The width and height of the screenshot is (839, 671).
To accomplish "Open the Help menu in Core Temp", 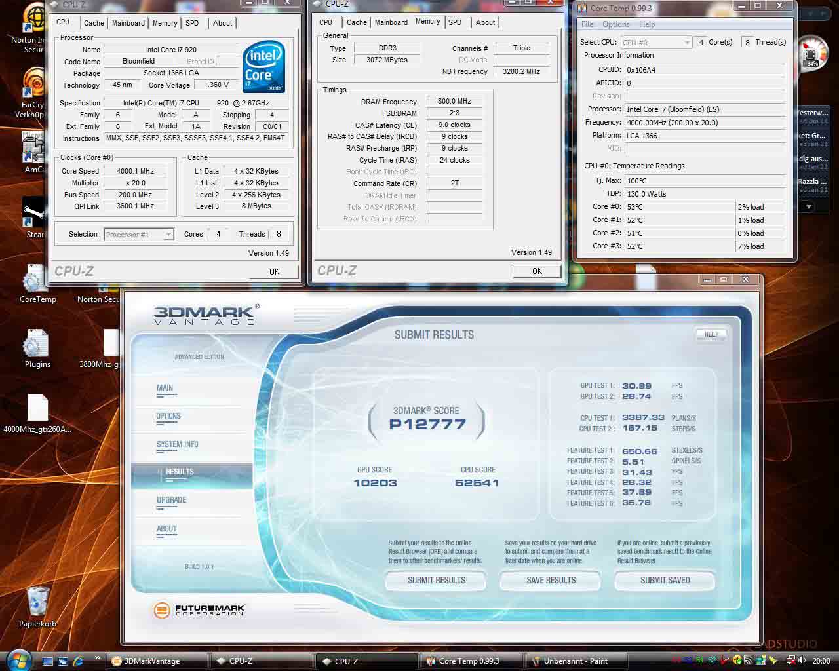I will pyautogui.click(x=647, y=24).
